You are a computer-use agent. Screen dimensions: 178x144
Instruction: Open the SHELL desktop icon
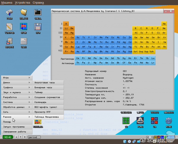click(x=38, y=13)
